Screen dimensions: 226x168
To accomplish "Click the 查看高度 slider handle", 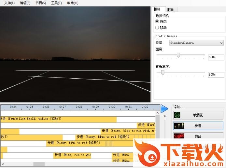I will coord(163,72).
